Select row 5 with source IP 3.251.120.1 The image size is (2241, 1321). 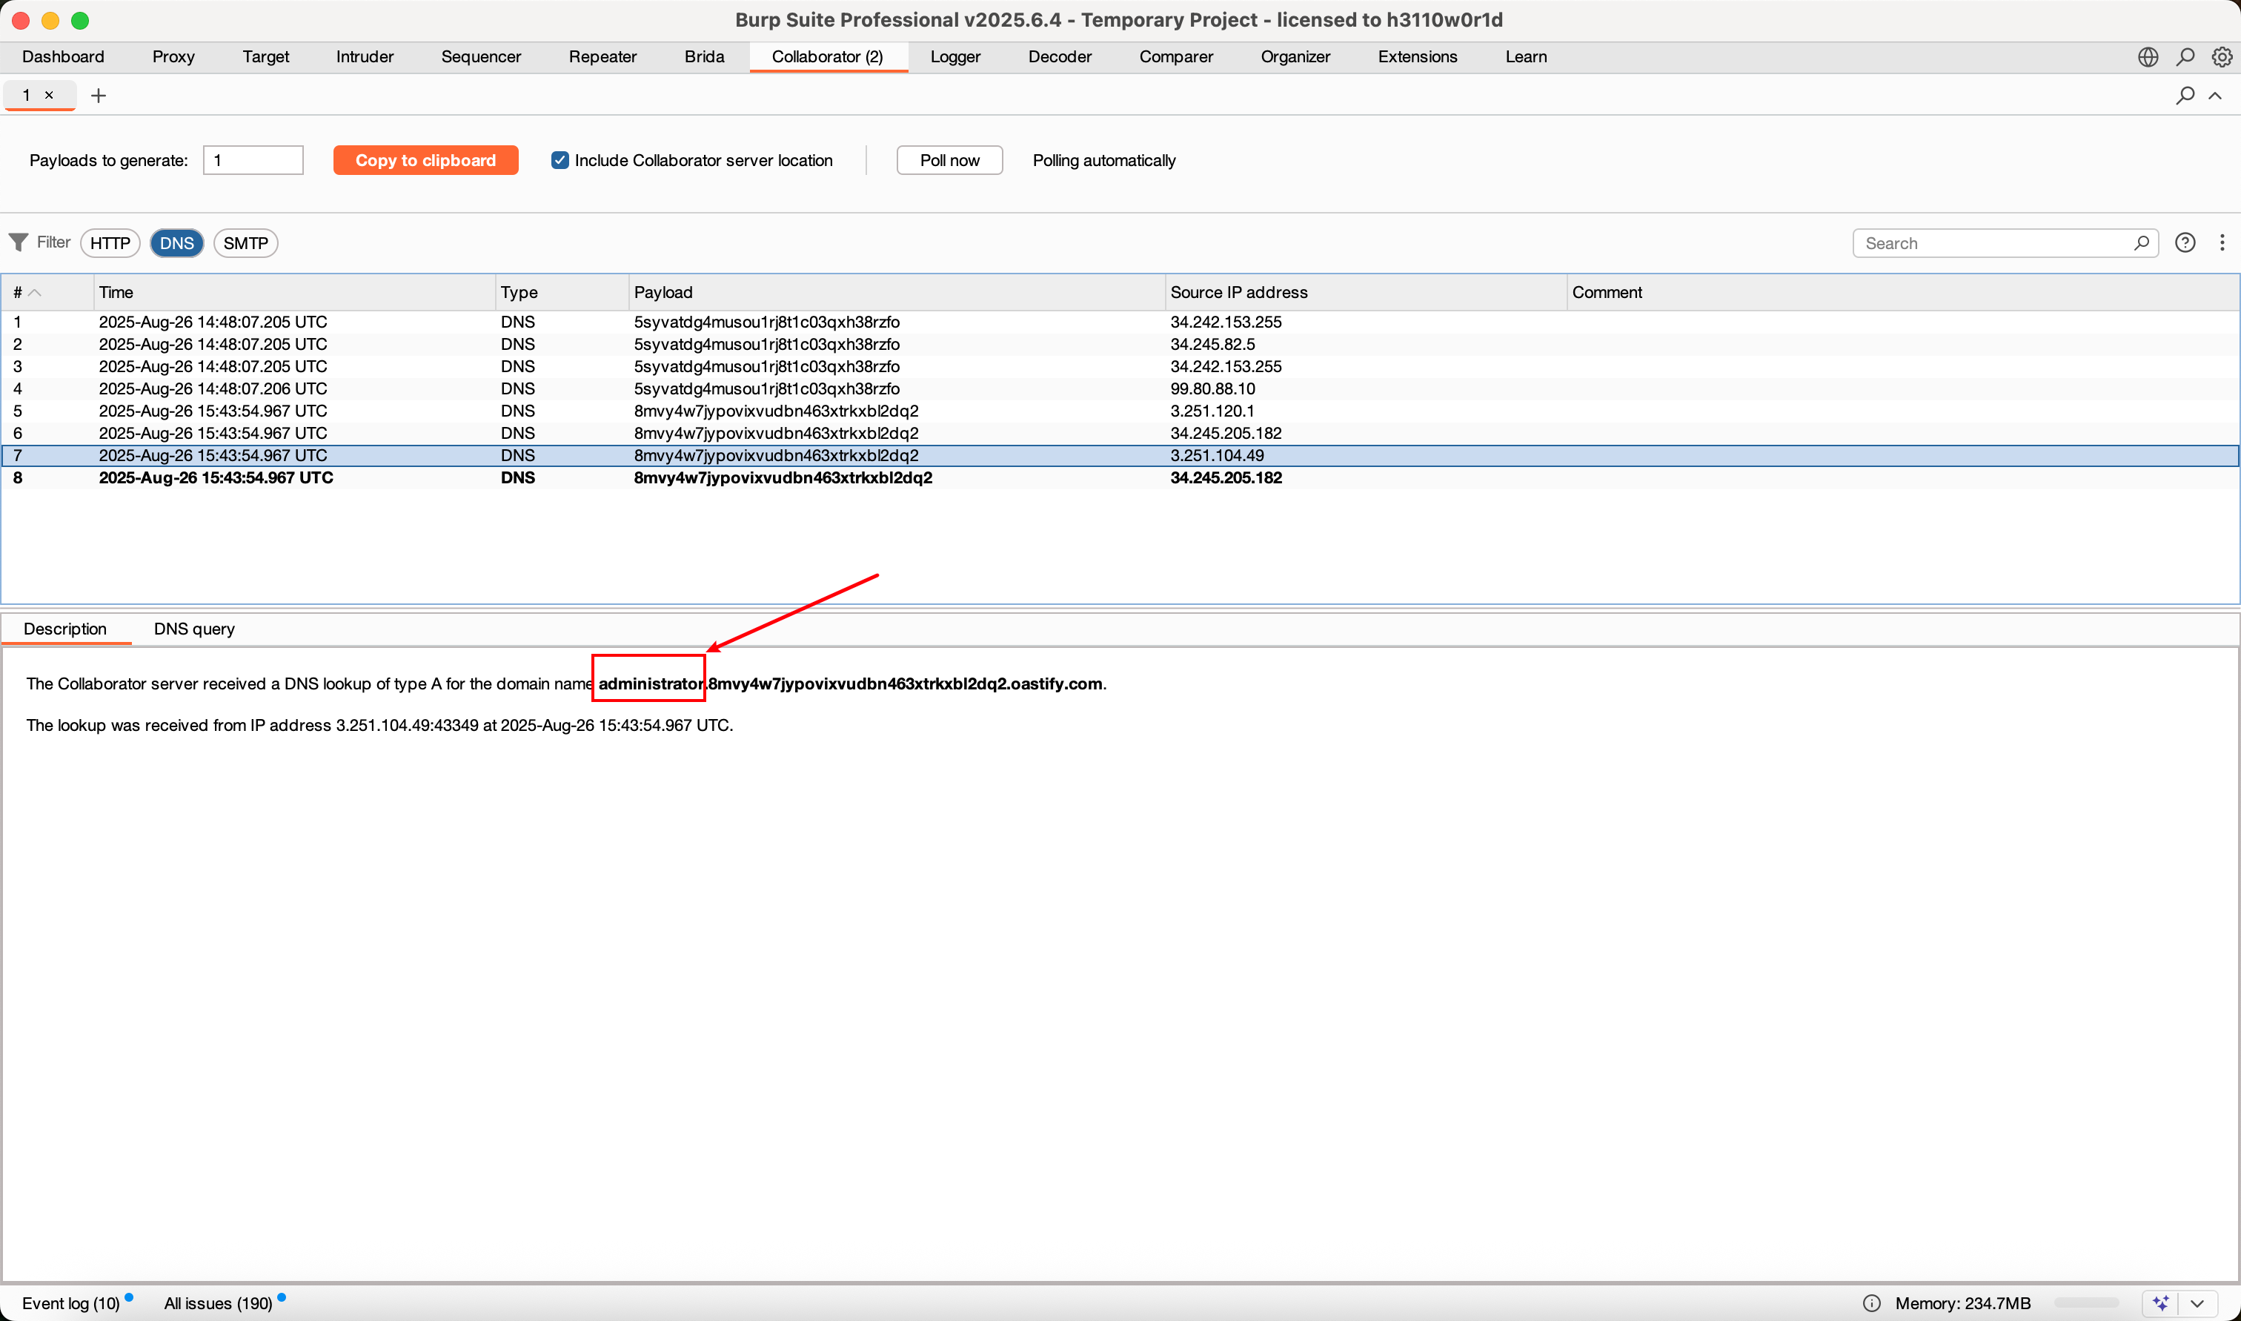pos(1120,411)
